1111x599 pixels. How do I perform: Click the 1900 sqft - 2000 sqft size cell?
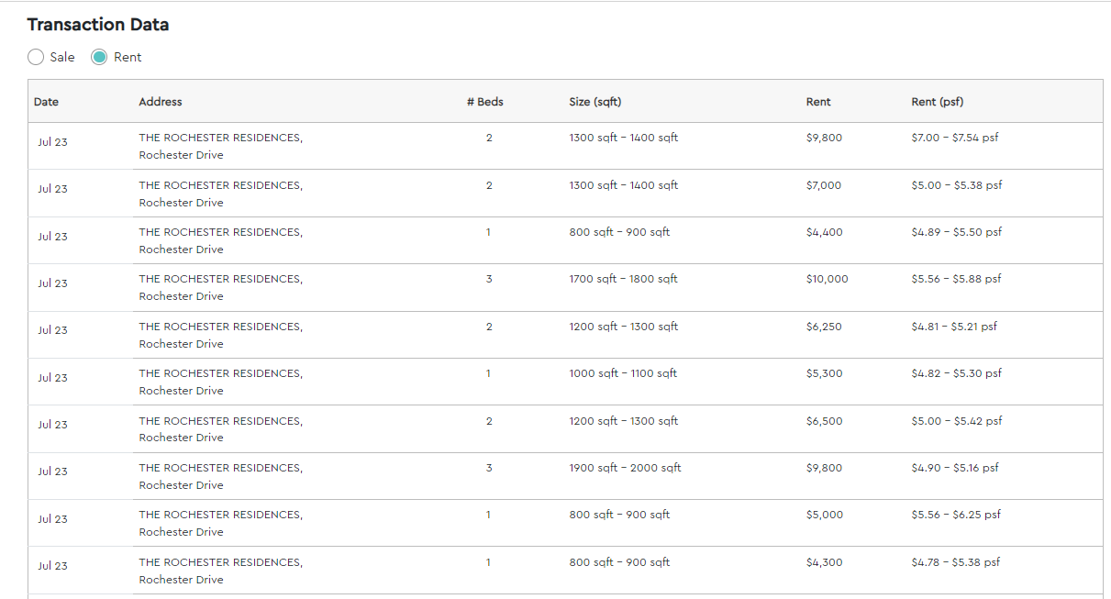coord(625,468)
